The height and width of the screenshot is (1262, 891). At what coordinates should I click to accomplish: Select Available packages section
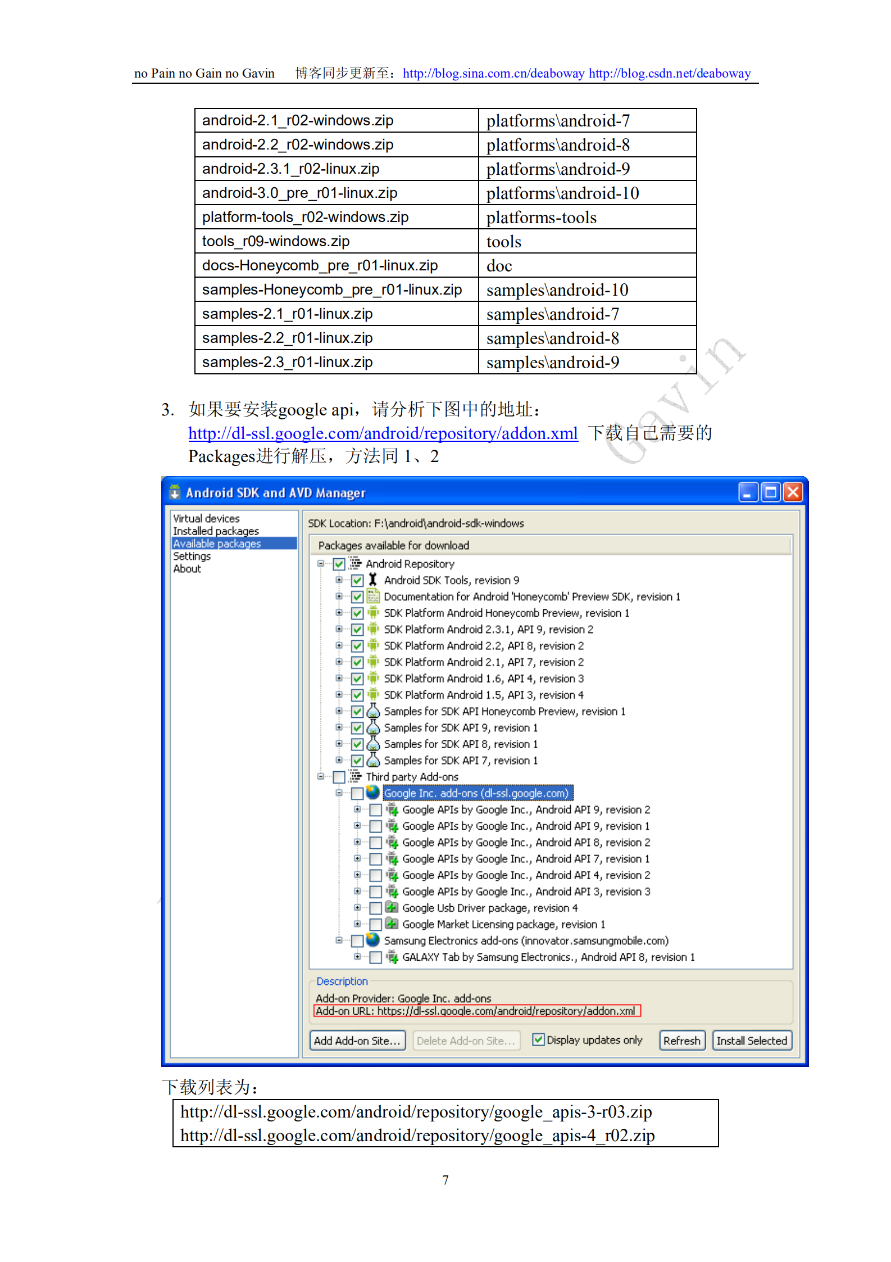click(x=234, y=543)
